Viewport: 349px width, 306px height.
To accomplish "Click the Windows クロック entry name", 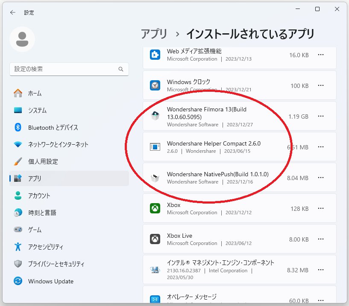I will pos(188,82).
